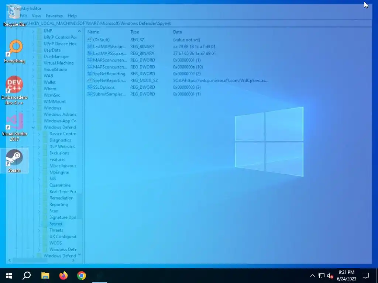The image size is (378, 283).
Task: Open the View menu
Action: (37, 16)
